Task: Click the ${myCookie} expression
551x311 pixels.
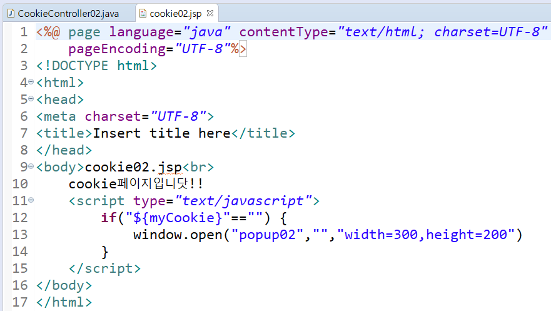Action: (x=178, y=218)
